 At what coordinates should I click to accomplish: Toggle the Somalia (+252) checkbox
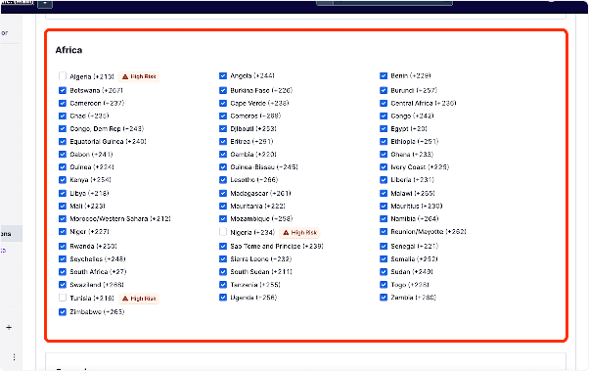pyautogui.click(x=384, y=259)
